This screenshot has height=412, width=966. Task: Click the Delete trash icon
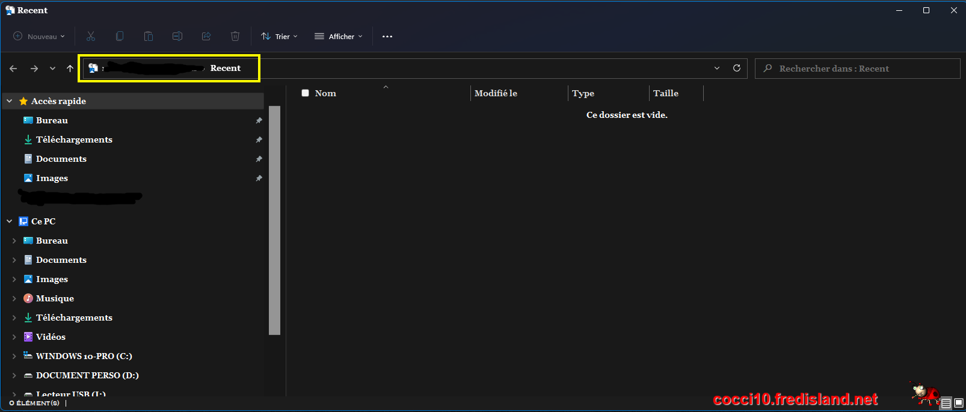235,36
